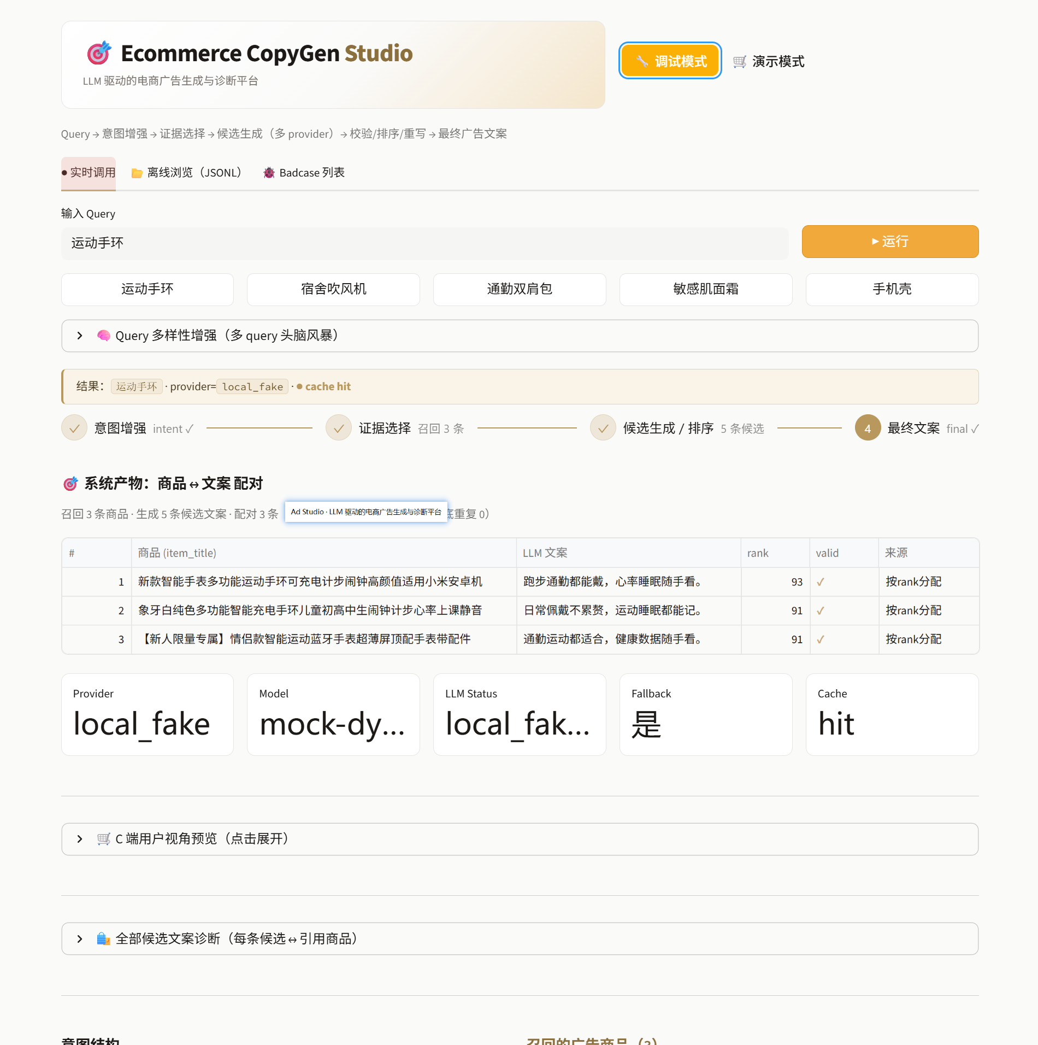1038x1045 pixels.
Task: Click the LLM 文案 column header
Action: click(x=628, y=553)
